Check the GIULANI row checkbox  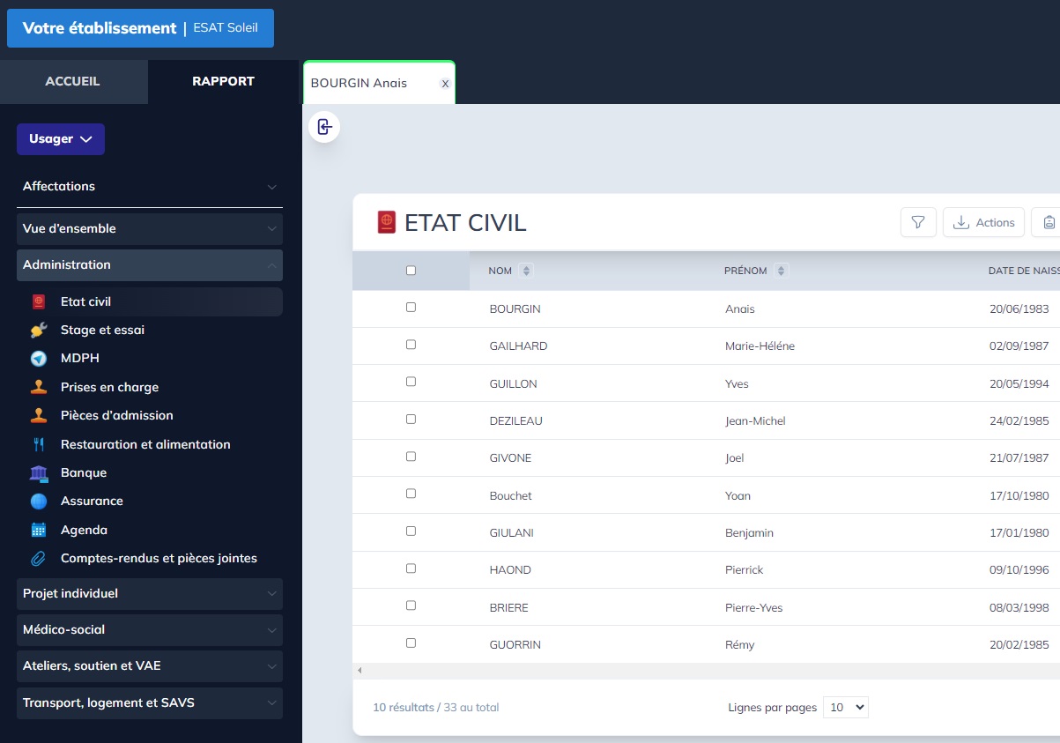pyautogui.click(x=411, y=531)
